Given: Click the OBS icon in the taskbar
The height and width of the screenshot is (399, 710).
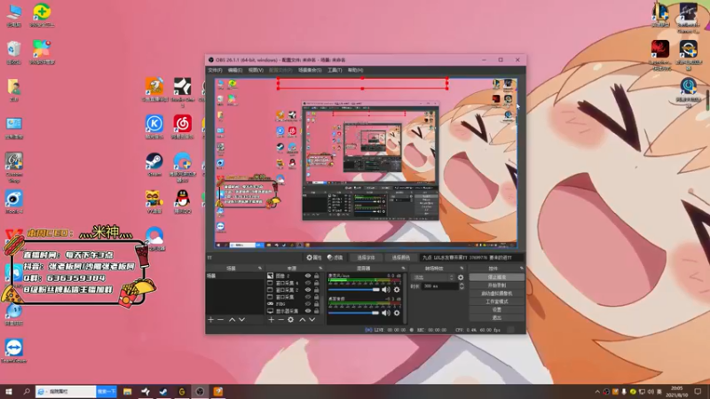Looking at the screenshot, I should 200,391.
